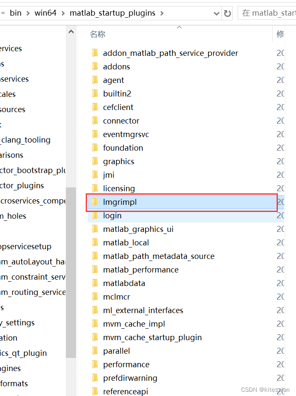Click the connector folder icon
The width and height of the screenshot is (296, 396).
[95, 121]
